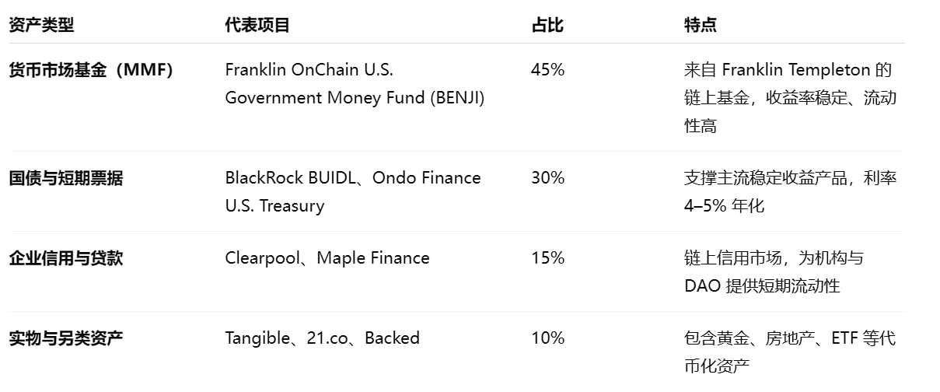Select the Clearpool、Maple Finance cell
The width and height of the screenshot is (940, 392).
(x=327, y=258)
